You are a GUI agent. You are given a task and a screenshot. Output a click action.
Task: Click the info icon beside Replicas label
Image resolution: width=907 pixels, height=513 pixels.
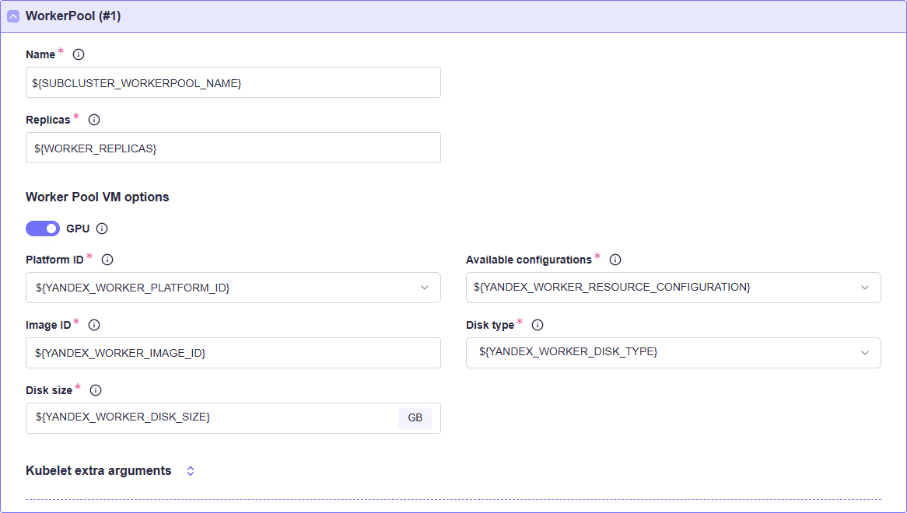pos(93,120)
